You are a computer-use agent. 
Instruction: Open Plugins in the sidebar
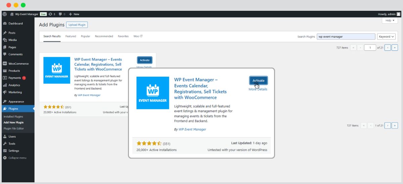[17, 109]
